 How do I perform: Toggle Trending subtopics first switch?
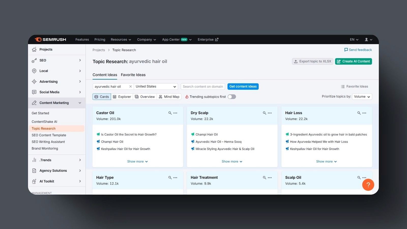pyautogui.click(x=232, y=97)
